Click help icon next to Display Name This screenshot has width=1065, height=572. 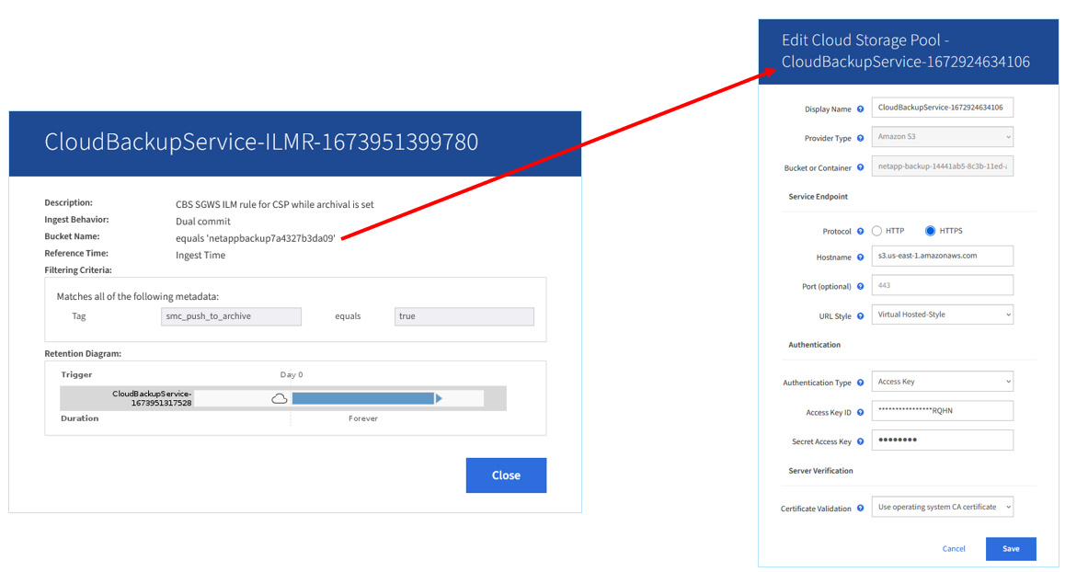pyautogui.click(x=860, y=109)
